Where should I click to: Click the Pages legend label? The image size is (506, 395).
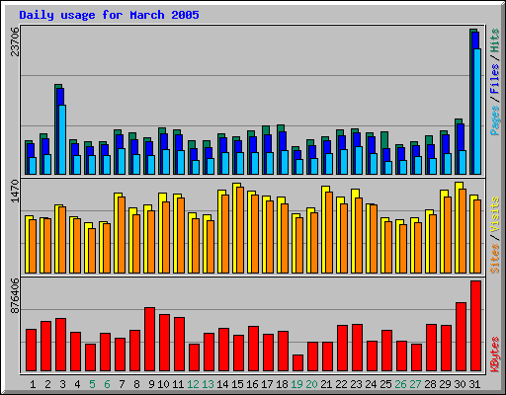(495, 119)
